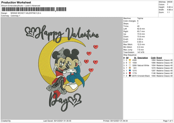Click design name 'MINNIE MICKEY VALENTINE 5,8 in'

[x=26, y=13]
